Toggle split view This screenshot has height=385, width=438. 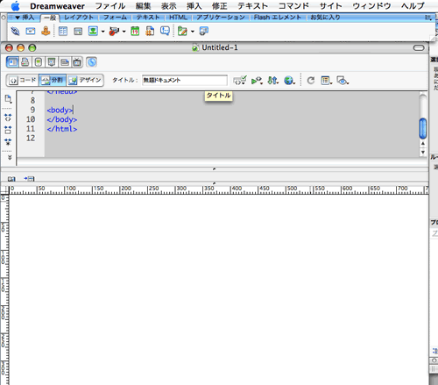click(53, 80)
